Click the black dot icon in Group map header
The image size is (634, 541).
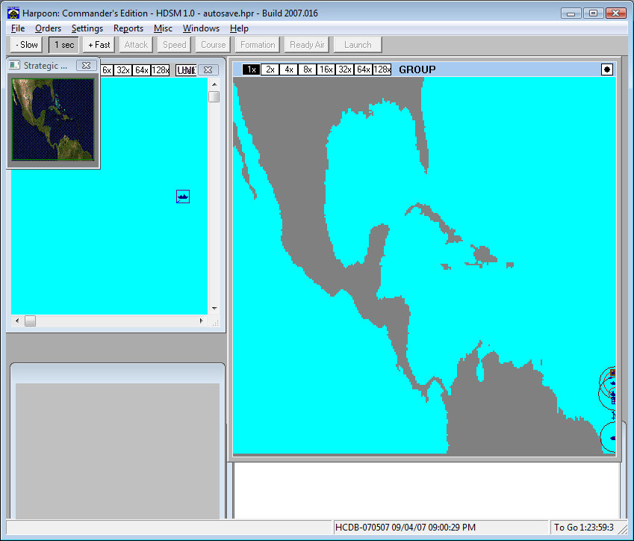pyautogui.click(x=607, y=69)
